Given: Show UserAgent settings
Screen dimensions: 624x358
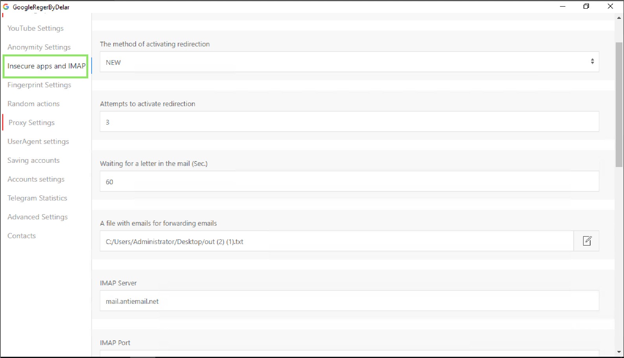Looking at the screenshot, I should coord(38,141).
